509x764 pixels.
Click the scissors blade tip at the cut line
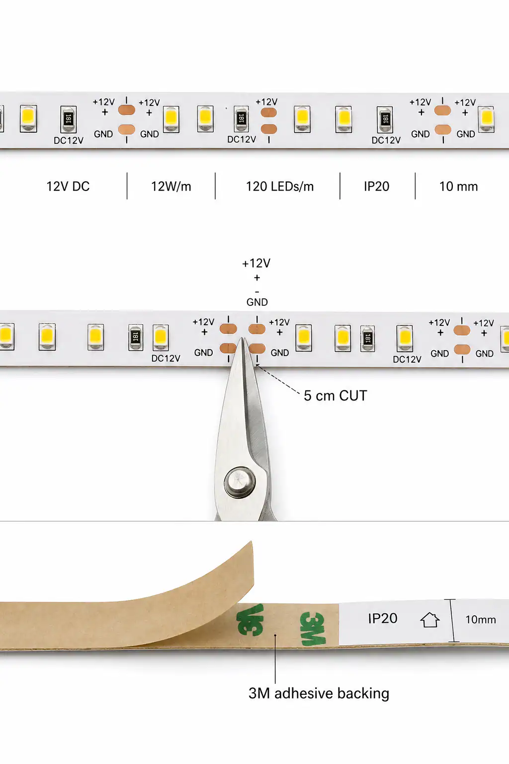243,340
